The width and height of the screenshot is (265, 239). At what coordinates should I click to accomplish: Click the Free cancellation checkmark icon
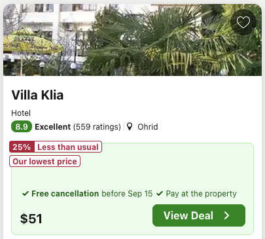[x=26, y=193]
